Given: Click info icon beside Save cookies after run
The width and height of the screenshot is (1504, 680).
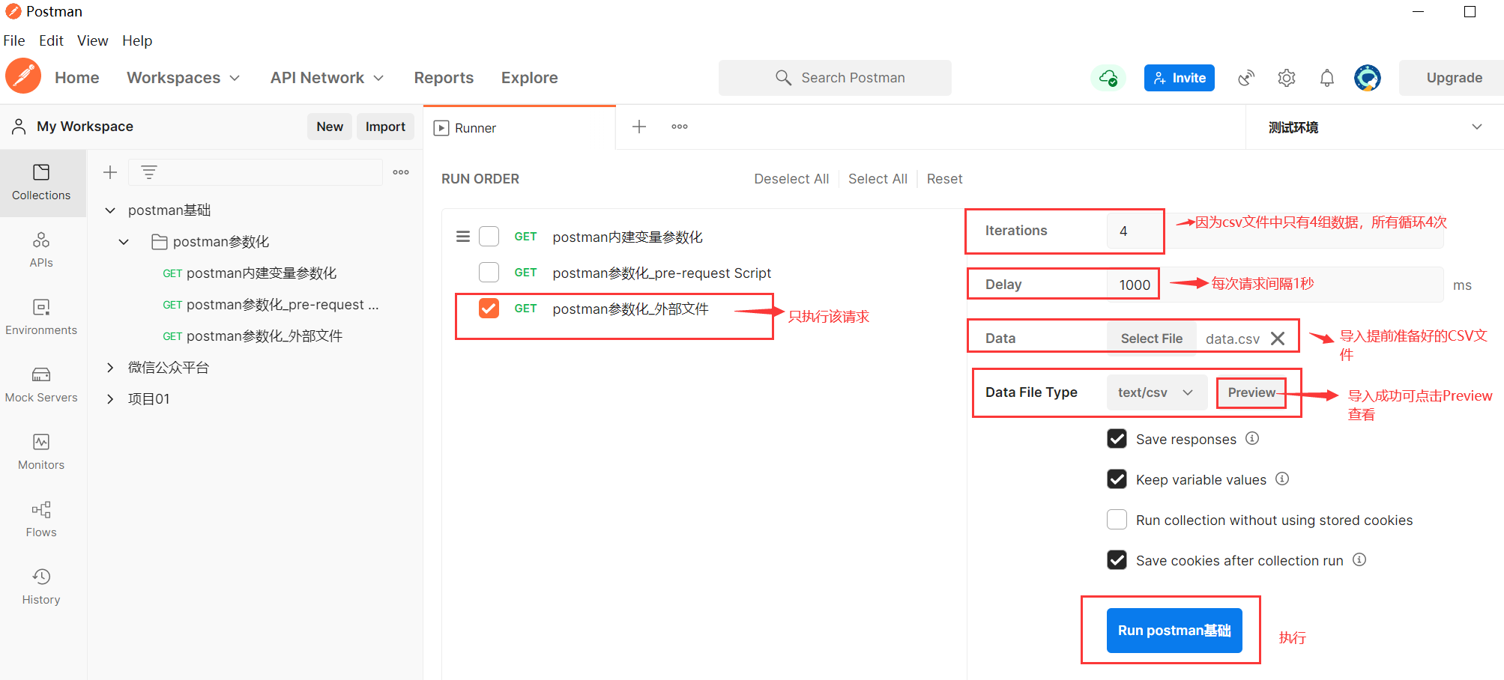Looking at the screenshot, I should (x=1359, y=559).
